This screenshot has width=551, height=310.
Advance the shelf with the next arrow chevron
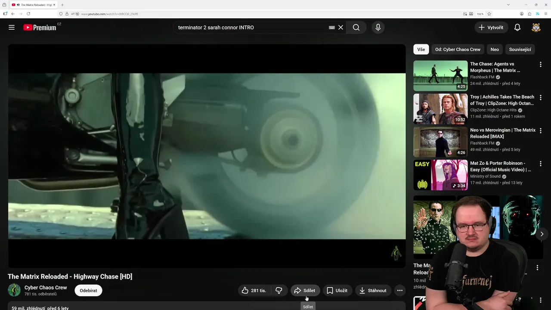(x=542, y=234)
